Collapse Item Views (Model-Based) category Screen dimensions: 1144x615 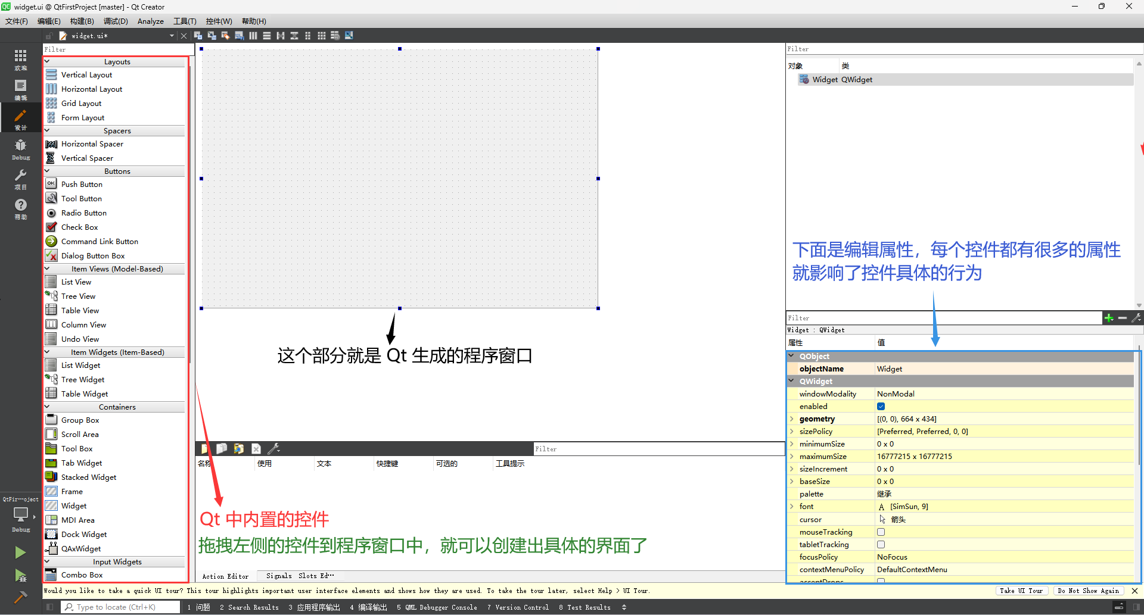coord(48,269)
